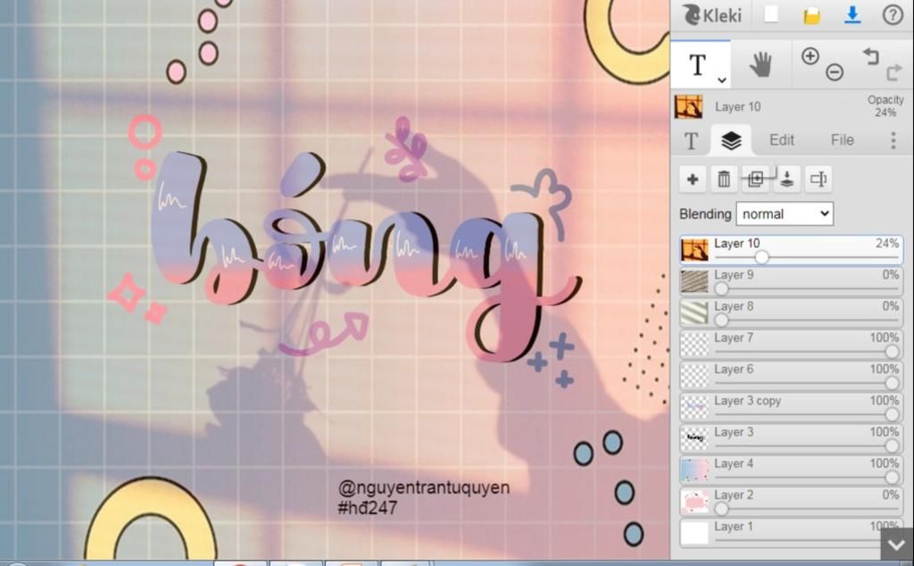
Task: Create a new blank image
Action: 771,14
